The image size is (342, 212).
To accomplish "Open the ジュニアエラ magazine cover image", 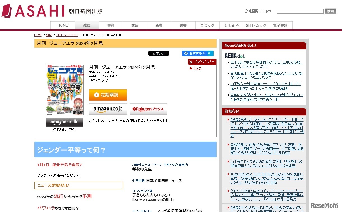I will (64, 89).
